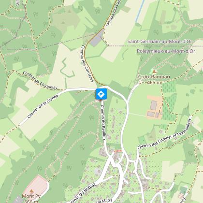Click the gray buildings on the orange farmyard
The image size is (203, 203).
click(153, 109)
